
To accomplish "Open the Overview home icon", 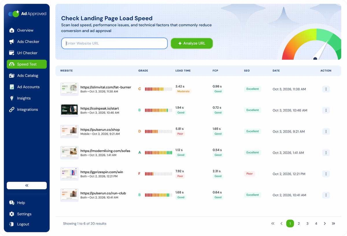I will [x=12, y=30].
